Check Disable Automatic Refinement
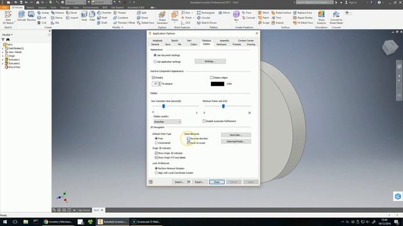 (204, 121)
